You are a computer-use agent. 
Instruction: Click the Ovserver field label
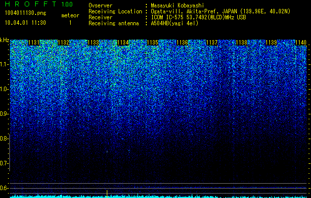(x=100, y=5)
